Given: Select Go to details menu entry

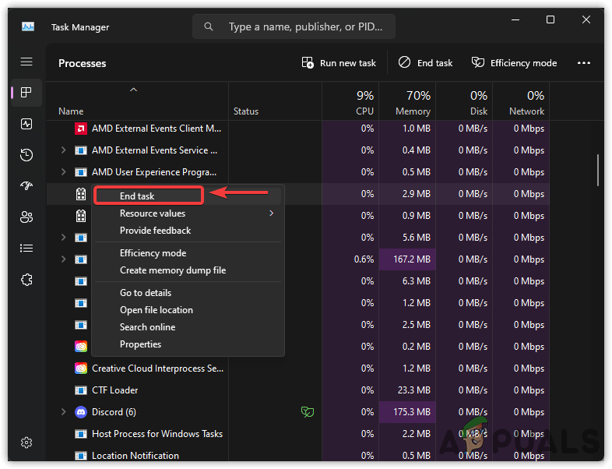Looking at the screenshot, I should (188, 293).
